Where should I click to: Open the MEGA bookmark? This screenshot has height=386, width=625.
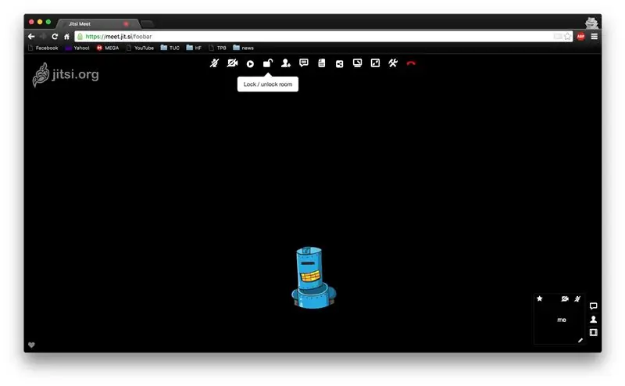(x=108, y=48)
